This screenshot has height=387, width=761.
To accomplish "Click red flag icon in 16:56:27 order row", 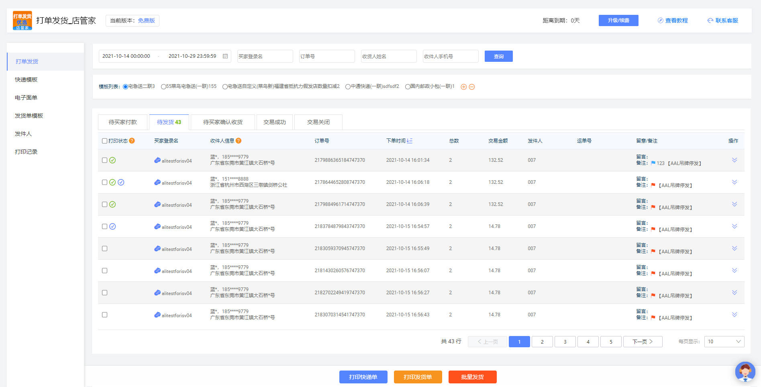I will click(x=653, y=295).
